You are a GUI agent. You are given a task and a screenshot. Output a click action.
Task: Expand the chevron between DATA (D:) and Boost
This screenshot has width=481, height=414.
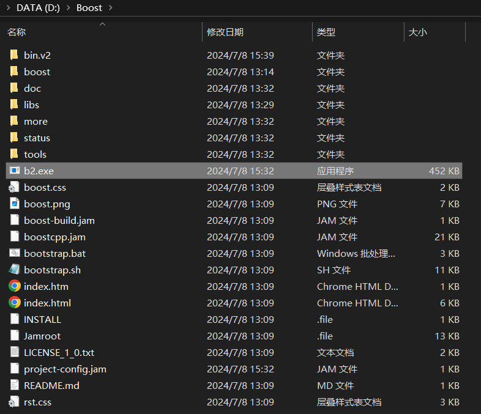click(x=69, y=8)
